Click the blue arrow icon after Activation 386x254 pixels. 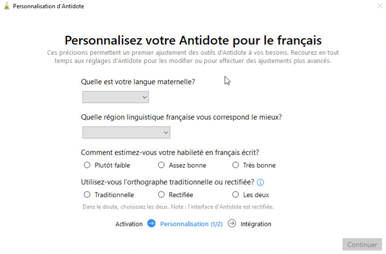tap(151, 224)
